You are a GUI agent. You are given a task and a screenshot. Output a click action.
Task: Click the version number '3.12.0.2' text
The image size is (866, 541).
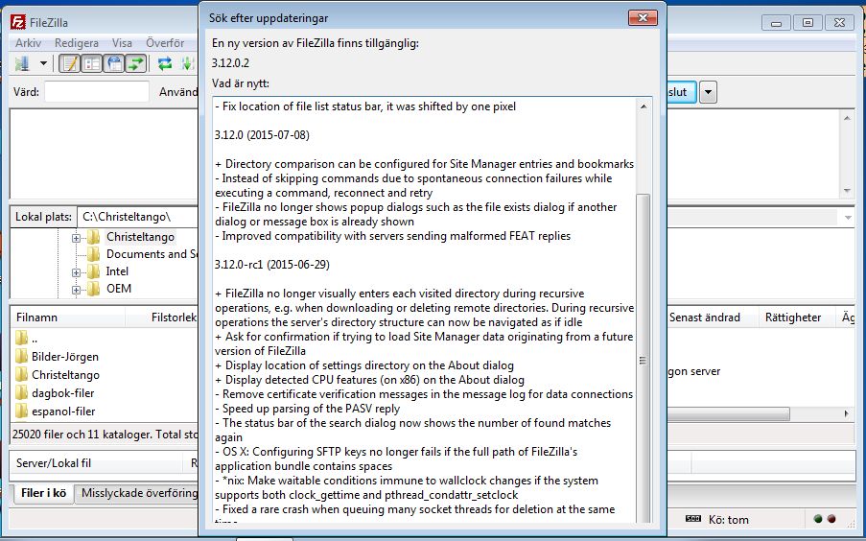tap(230, 63)
